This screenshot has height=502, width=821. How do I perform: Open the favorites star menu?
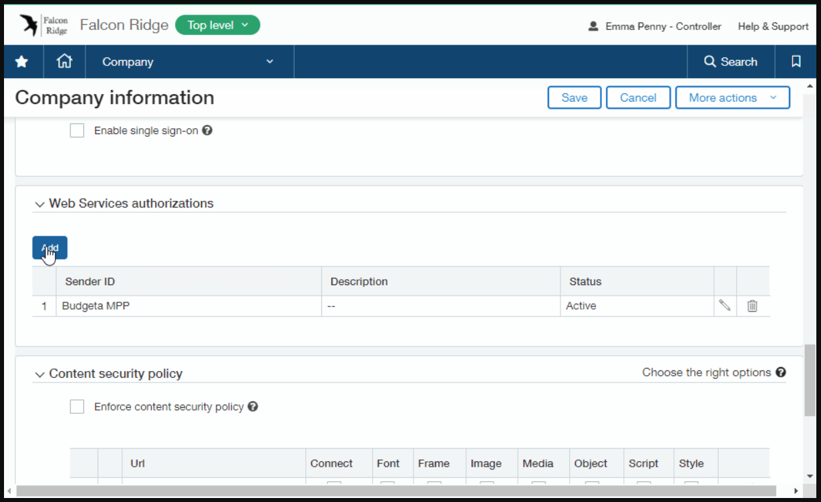click(x=22, y=61)
